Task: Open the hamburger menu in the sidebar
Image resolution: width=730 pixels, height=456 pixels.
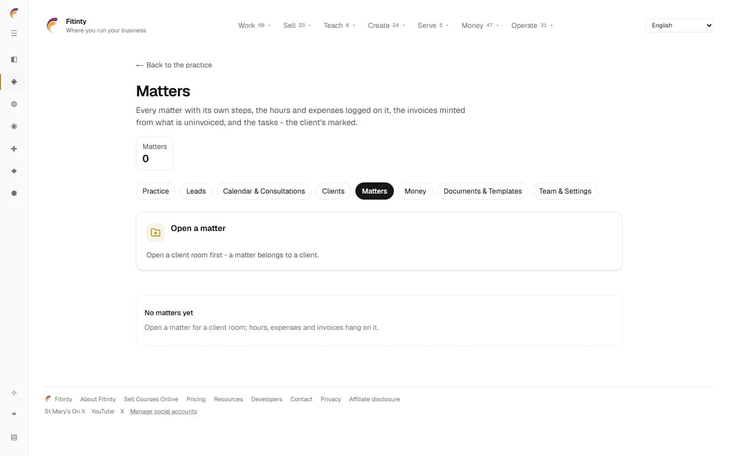Action: click(14, 33)
